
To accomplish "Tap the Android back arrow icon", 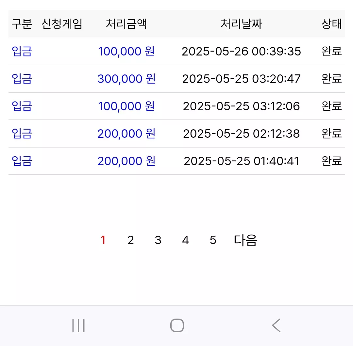I will click(276, 325).
